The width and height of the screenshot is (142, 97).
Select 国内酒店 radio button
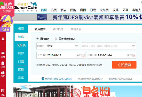(37, 39)
